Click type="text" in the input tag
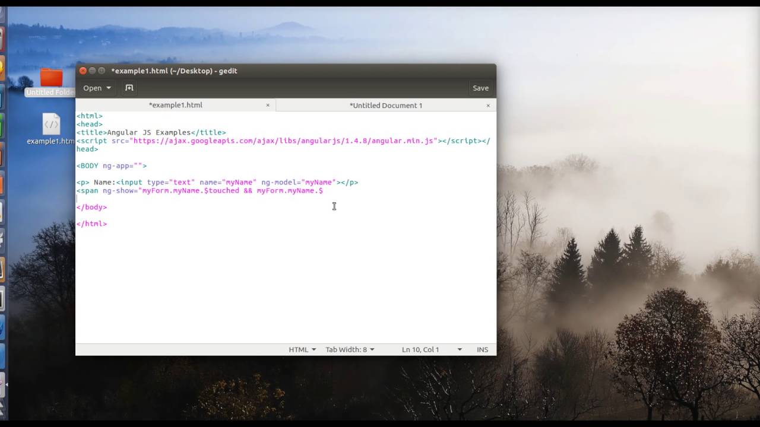Image resolution: width=760 pixels, height=427 pixels. [x=171, y=182]
